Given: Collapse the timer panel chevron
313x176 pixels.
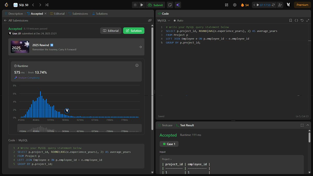Looking at the screenshot, I should pos(254,5).
